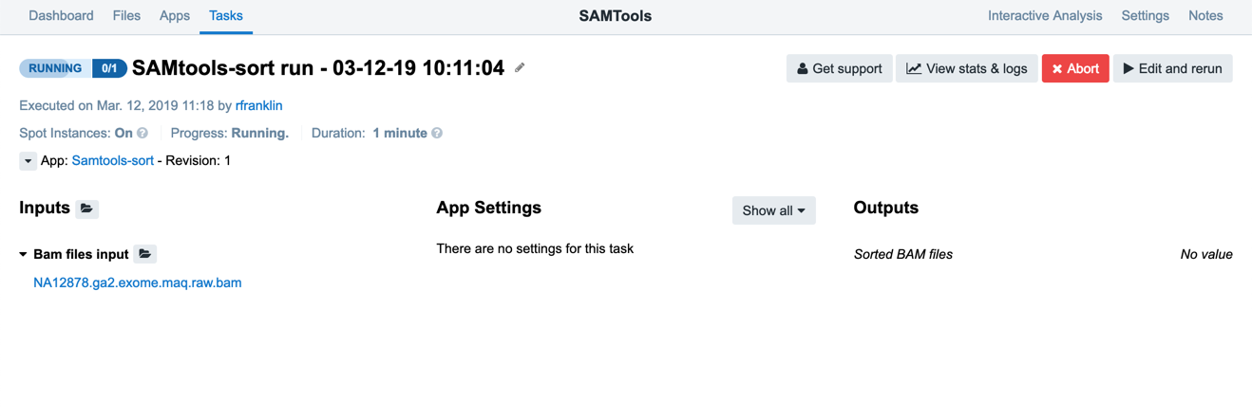Collapse the Bam files input section

(24, 255)
